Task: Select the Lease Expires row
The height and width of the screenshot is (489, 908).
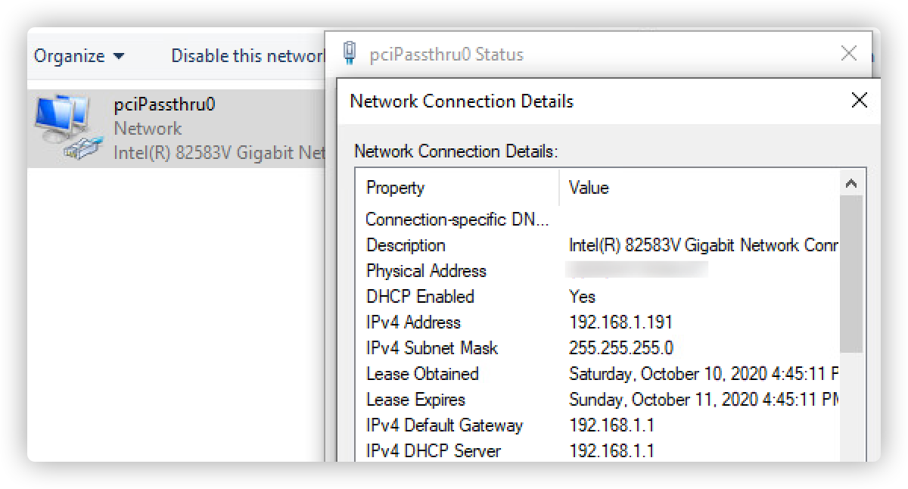Action: (415, 400)
